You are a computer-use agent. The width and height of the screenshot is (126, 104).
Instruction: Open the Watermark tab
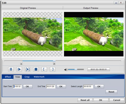point(39,77)
